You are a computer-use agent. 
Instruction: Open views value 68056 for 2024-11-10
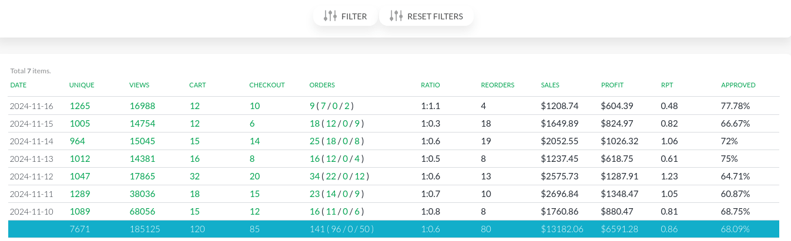[142, 211]
